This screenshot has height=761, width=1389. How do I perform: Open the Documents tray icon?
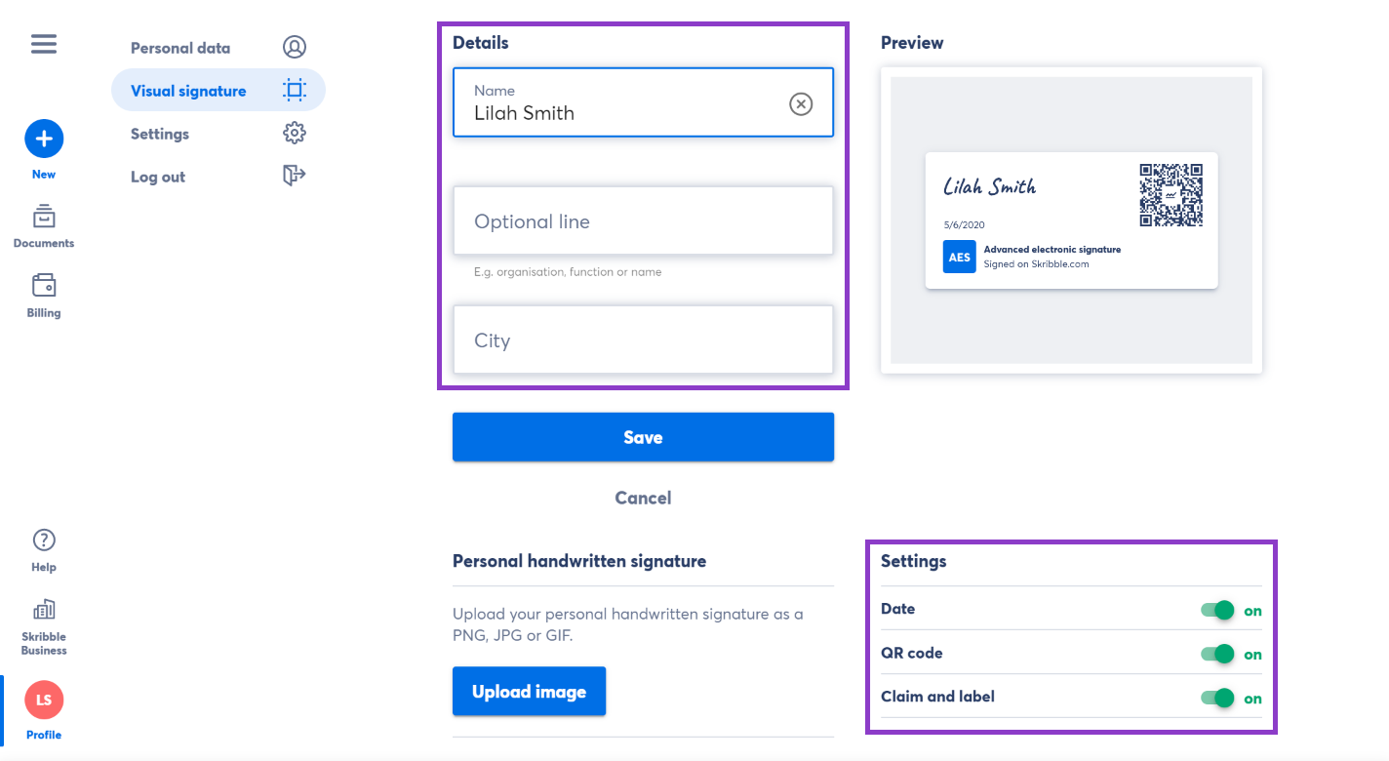tap(44, 216)
